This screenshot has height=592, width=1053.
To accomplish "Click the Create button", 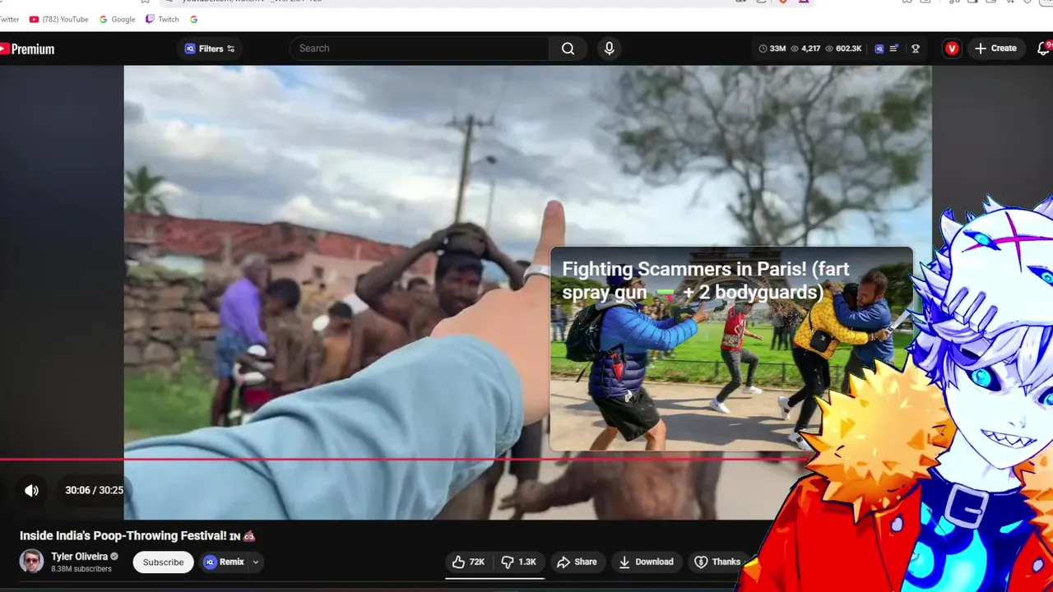I will point(995,49).
